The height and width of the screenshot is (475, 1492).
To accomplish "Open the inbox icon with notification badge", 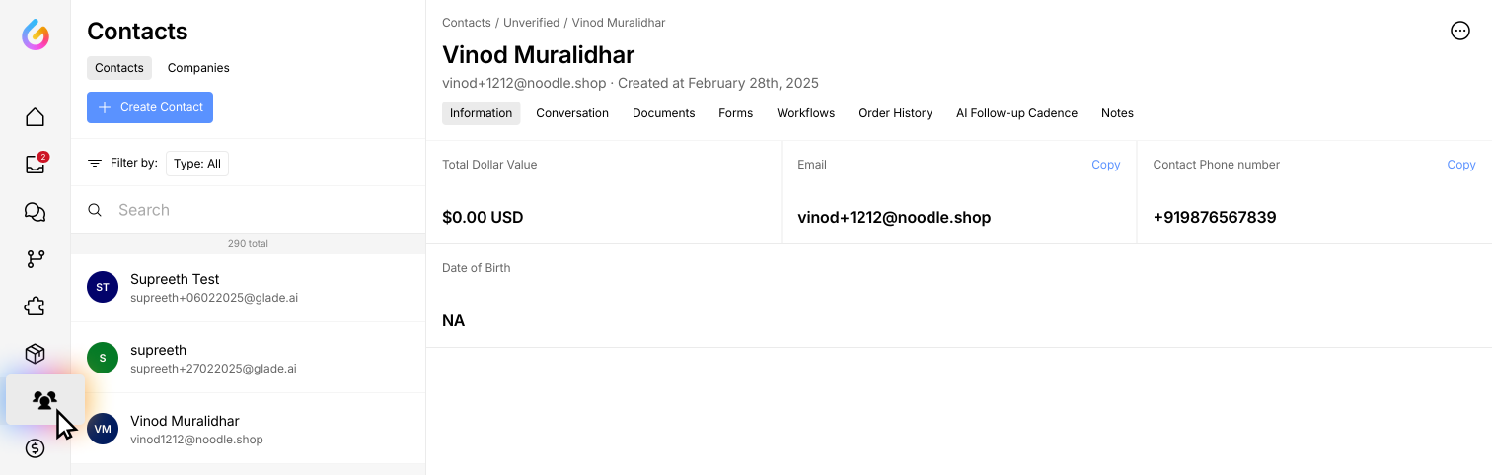I will pyautogui.click(x=36, y=165).
